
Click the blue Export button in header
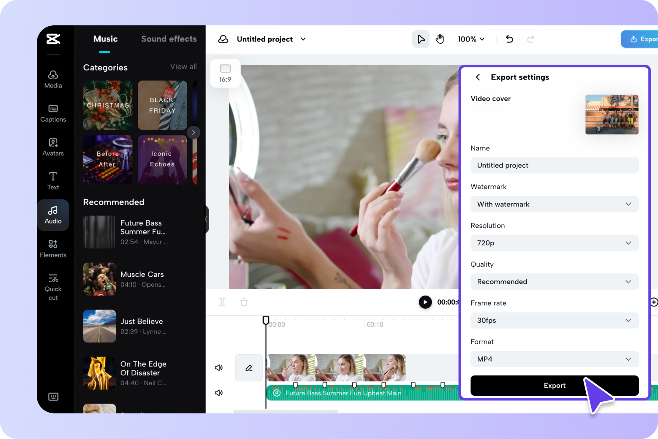tap(640, 39)
